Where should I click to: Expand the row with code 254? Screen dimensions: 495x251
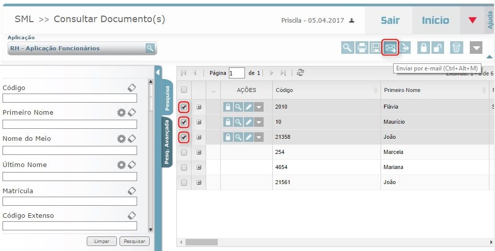click(199, 152)
